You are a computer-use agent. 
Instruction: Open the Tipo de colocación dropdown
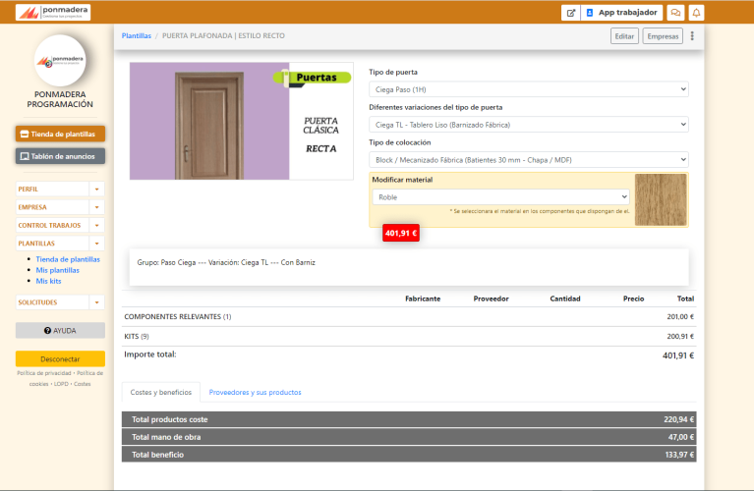coord(529,159)
